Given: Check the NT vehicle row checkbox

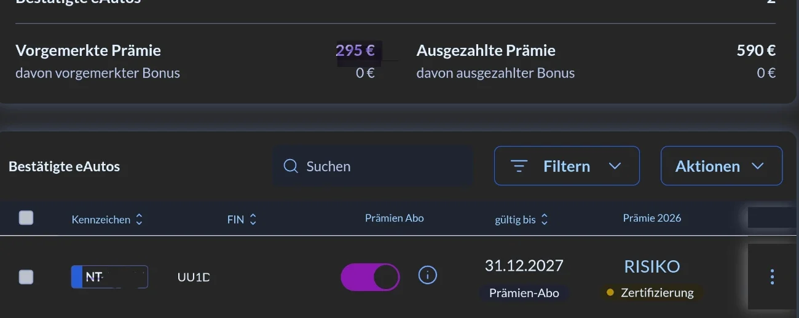Looking at the screenshot, I should [x=26, y=277].
